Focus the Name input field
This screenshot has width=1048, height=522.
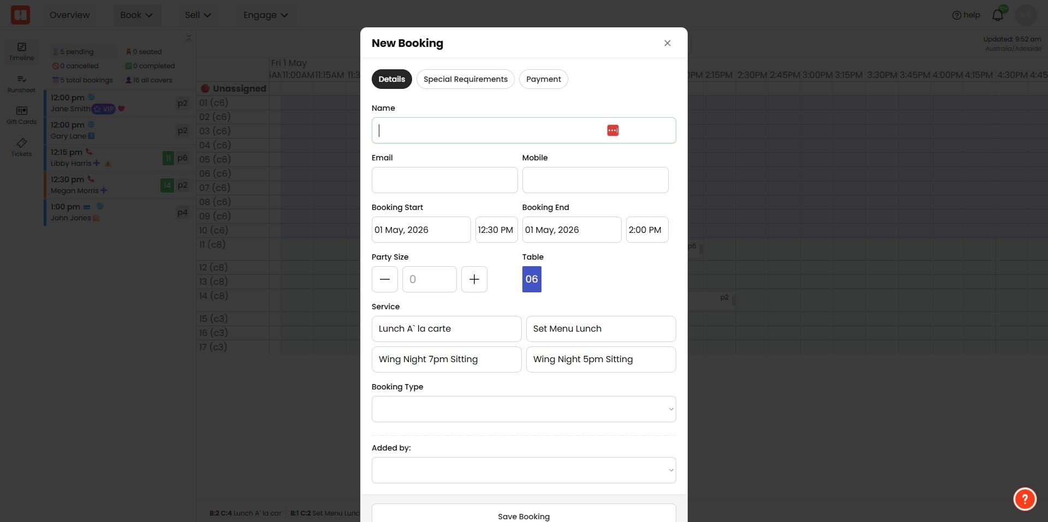(524, 130)
